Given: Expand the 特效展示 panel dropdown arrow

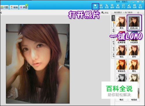Looking at the screenshot, I should point(138,13).
